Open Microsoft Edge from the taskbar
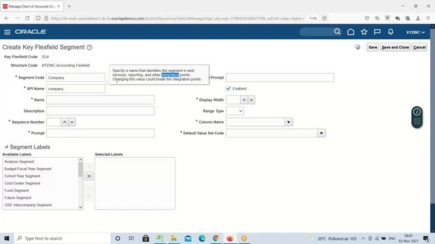Image resolution: width=435 pixels, height=244 pixels. [x=202, y=238]
